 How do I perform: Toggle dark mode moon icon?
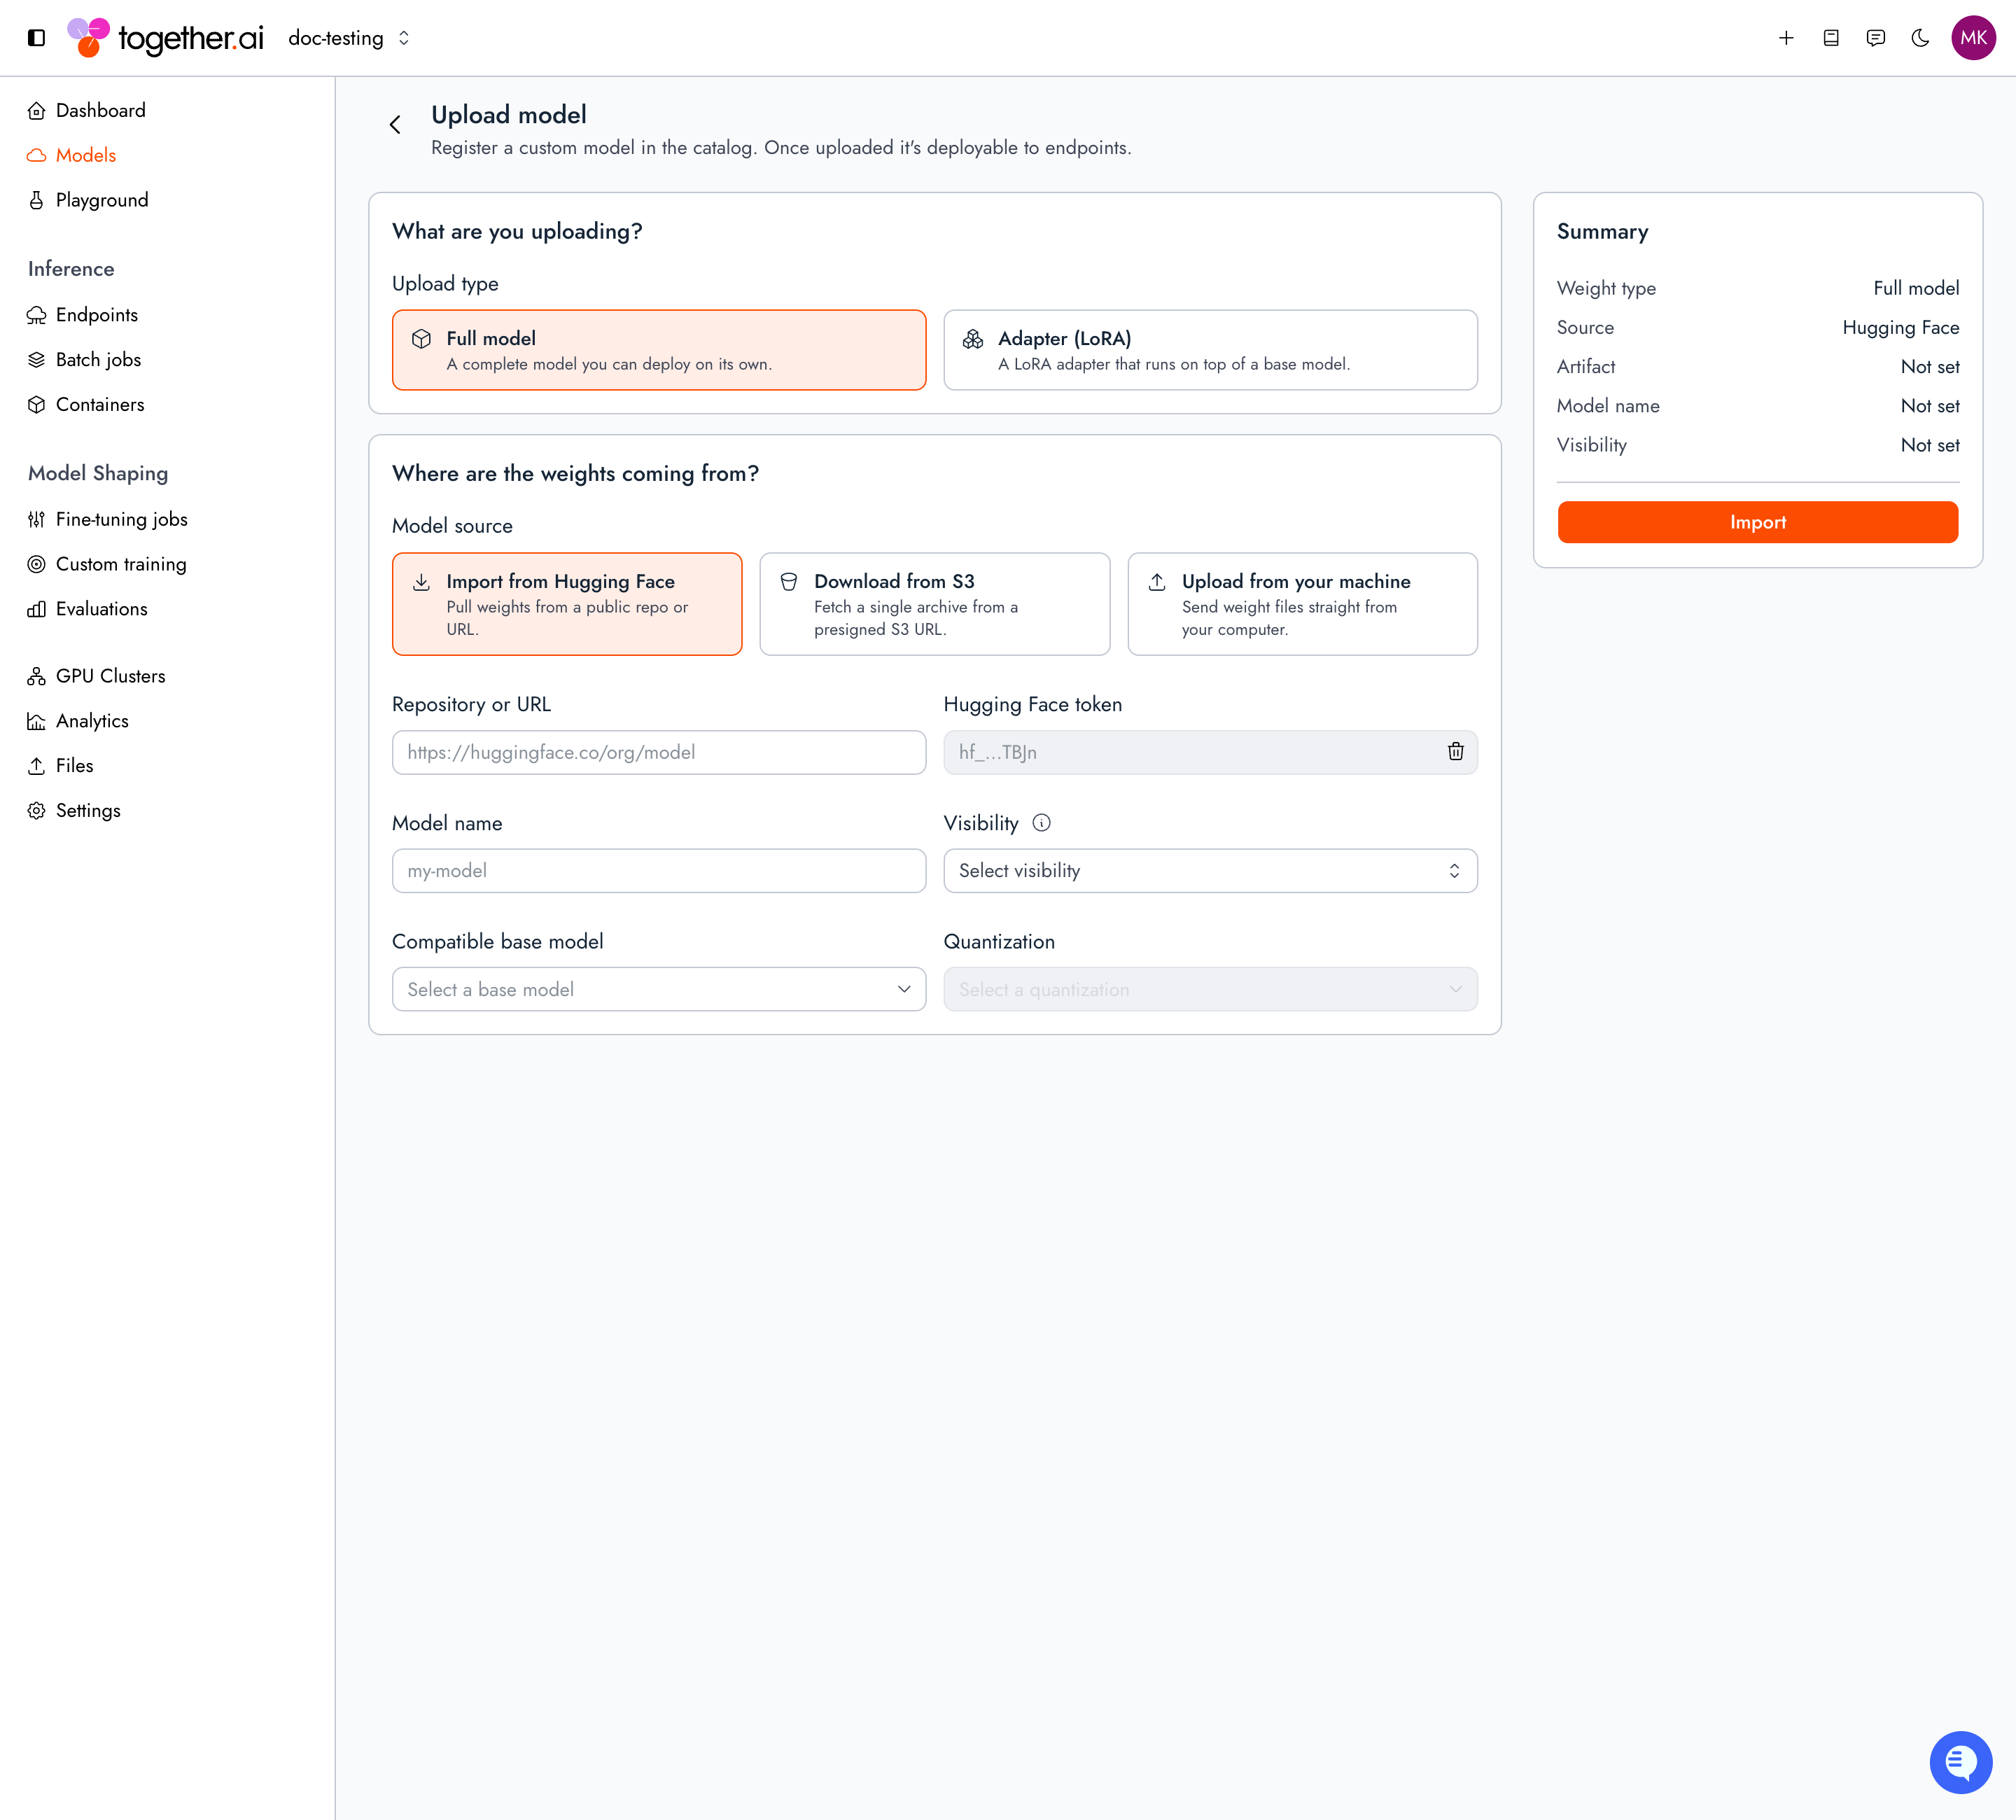point(1920,38)
